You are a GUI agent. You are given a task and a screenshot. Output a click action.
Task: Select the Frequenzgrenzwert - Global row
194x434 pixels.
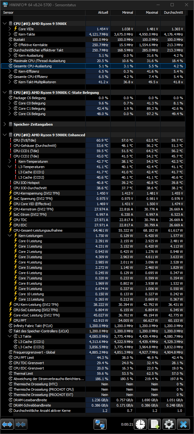[93, 352]
